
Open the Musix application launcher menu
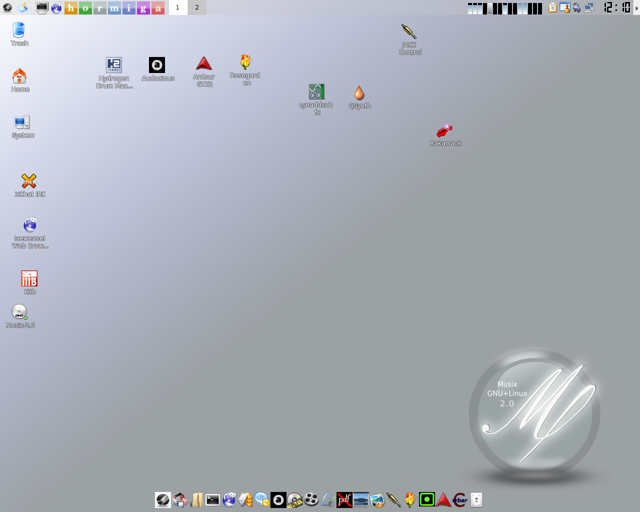(x=7, y=7)
